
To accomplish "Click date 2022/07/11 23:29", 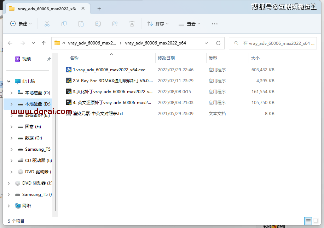I will pyautogui.click(x=175, y=80).
